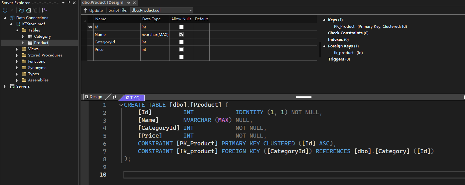Toggle Allow Nulls for Name column
Viewport: 465px width, 185px height.
(x=181, y=35)
